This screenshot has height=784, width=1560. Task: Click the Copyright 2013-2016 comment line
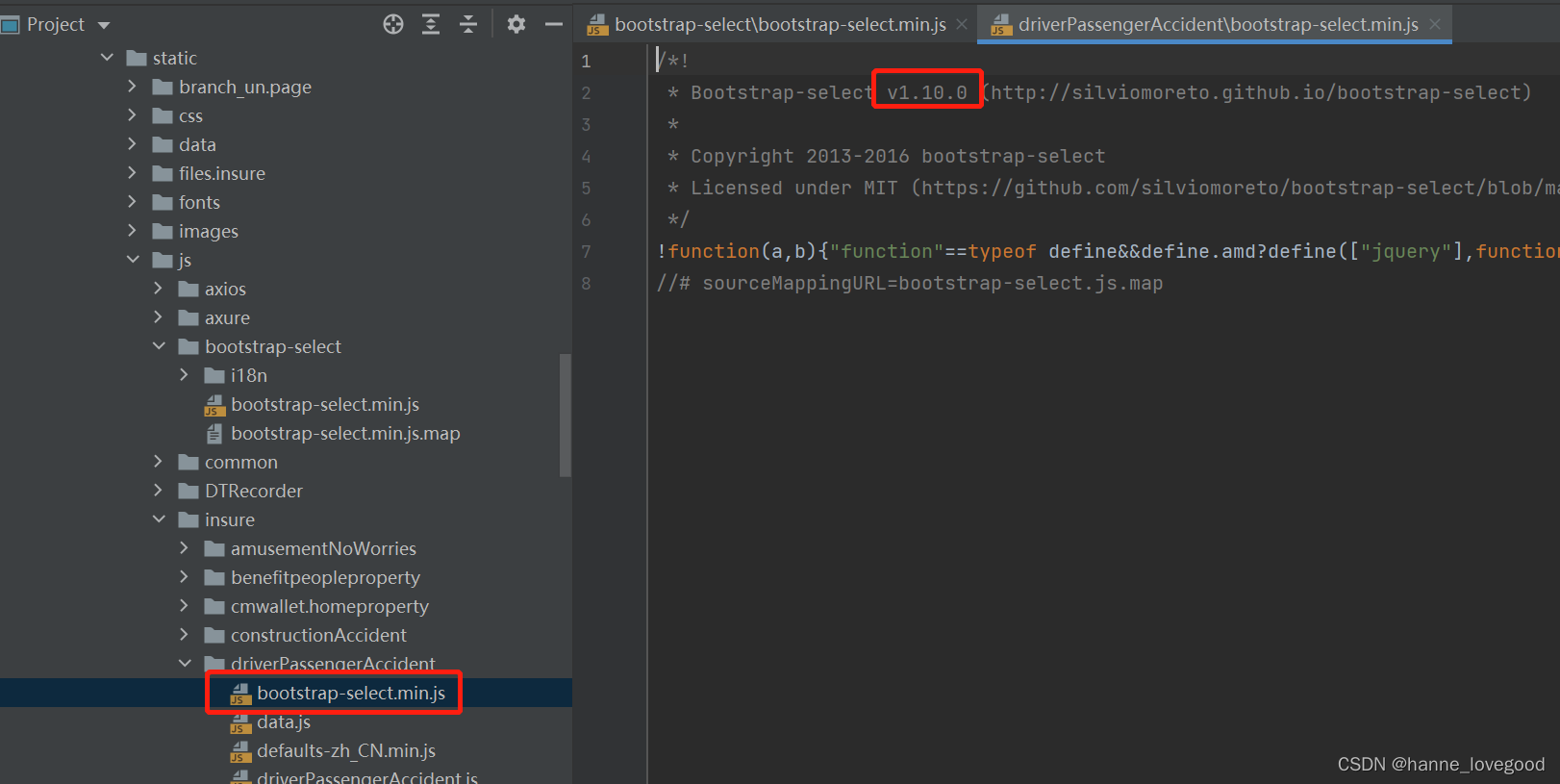[x=887, y=156]
